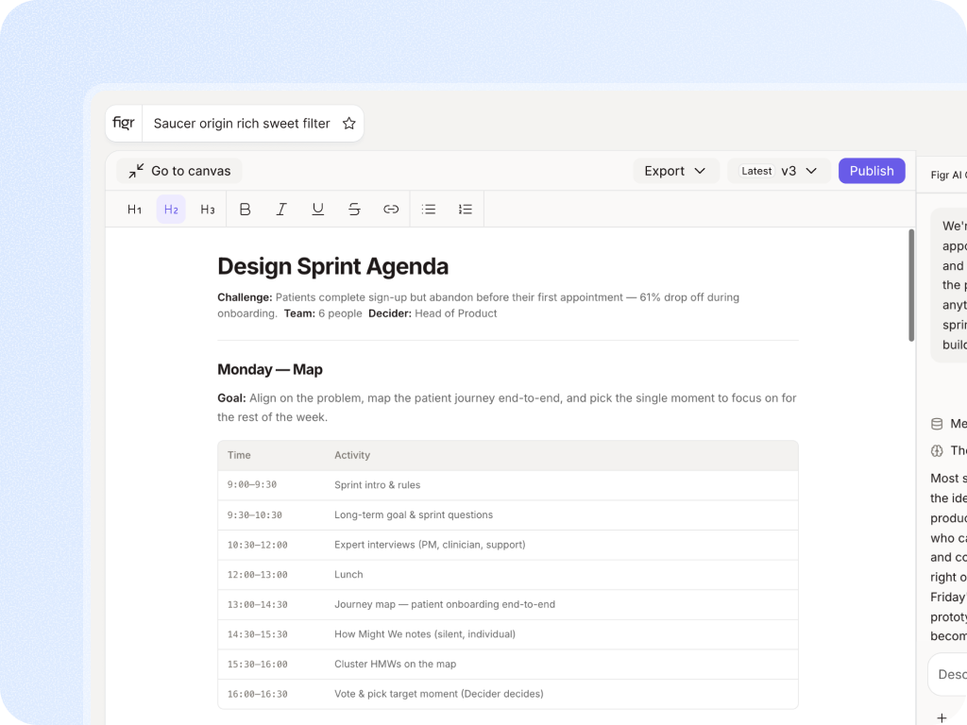Screen dimensions: 967x725
Task: Click the Monday — Map heading
Action: pos(269,369)
